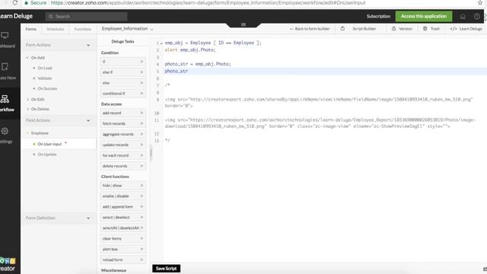Click the Version icon
Viewport: 487px width, 274px height.
tap(394, 29)
